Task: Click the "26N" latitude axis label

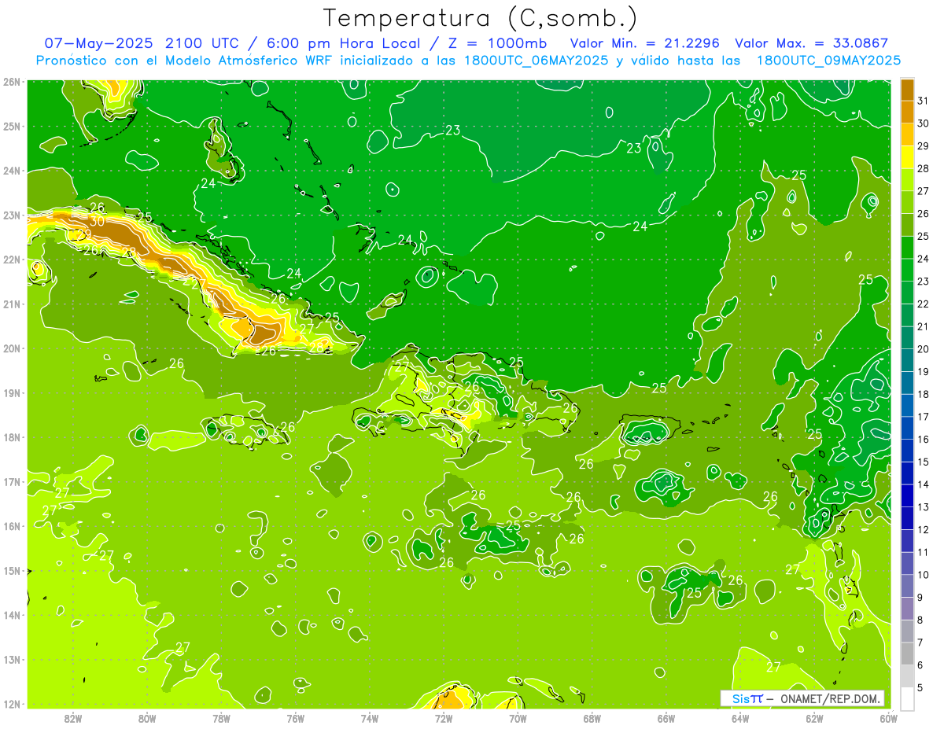Action: [x=12, y=82]
